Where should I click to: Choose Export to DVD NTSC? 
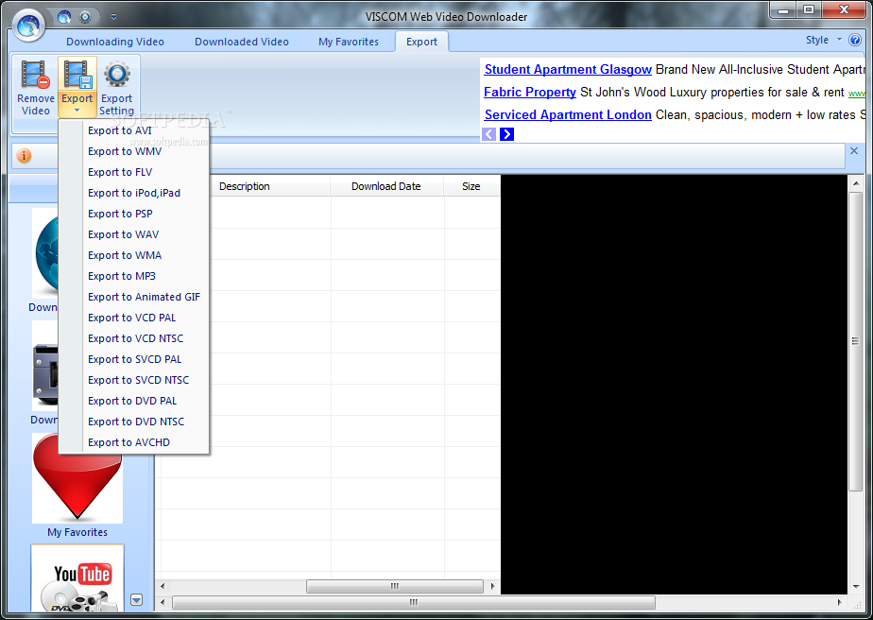(133, 422)
